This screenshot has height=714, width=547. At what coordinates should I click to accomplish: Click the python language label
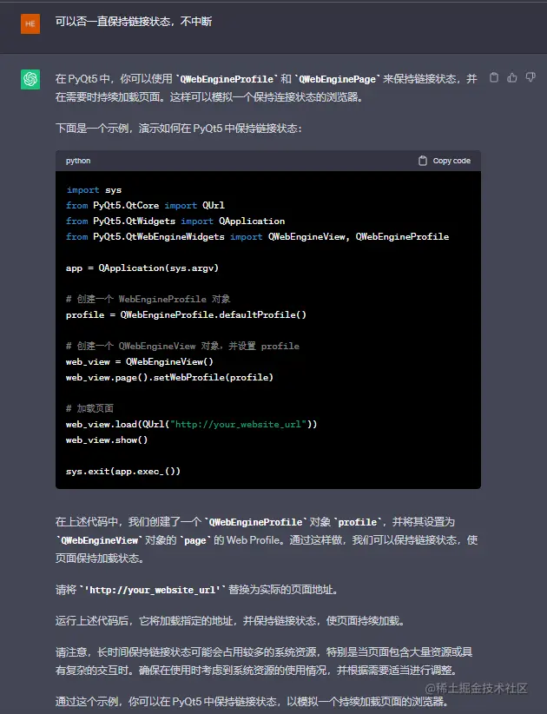tap(78, 161)
